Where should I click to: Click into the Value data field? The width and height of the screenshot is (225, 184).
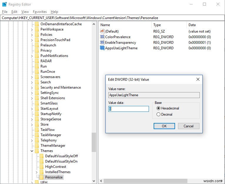(129, 109)
